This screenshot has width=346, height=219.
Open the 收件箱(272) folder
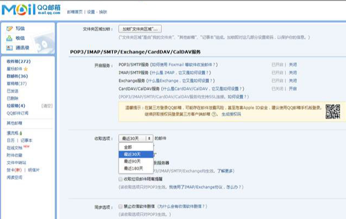point(19,61)
